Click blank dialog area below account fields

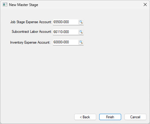(75, 78)
